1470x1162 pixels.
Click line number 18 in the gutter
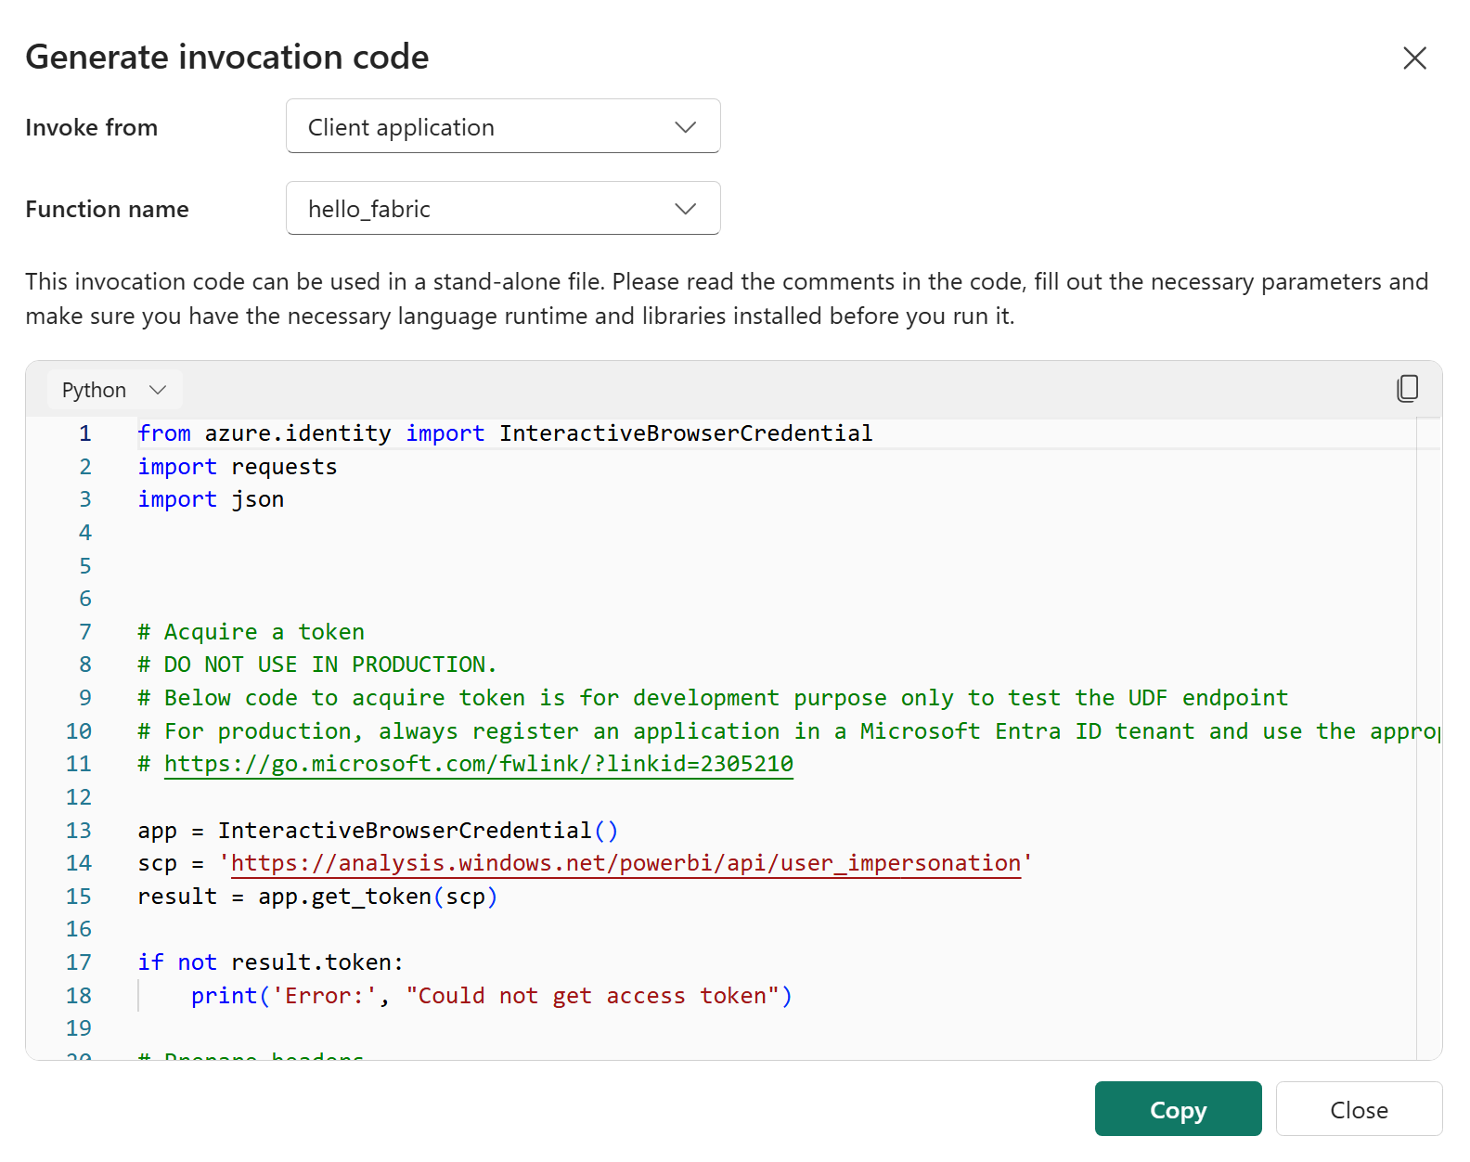pos(79,996)
